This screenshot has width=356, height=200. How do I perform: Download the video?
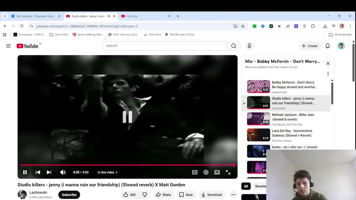coord(211,195)
